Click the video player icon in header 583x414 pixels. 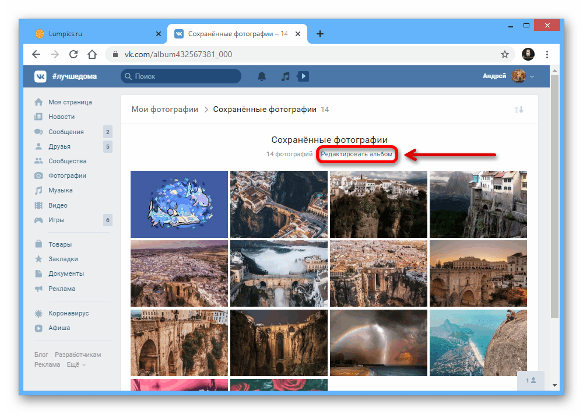303,76
